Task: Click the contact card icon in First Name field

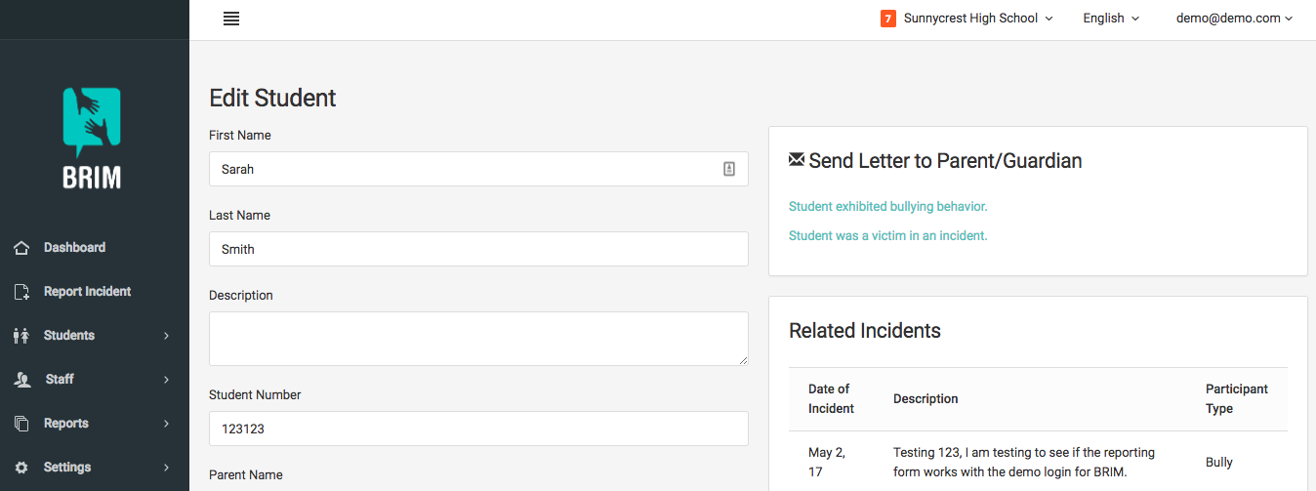Action: tap(728, 169)
